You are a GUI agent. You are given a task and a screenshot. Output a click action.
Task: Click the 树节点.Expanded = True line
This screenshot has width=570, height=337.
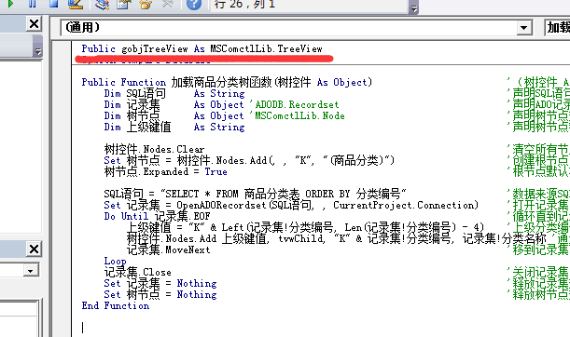pyautogui.click(x=165, y=172)
